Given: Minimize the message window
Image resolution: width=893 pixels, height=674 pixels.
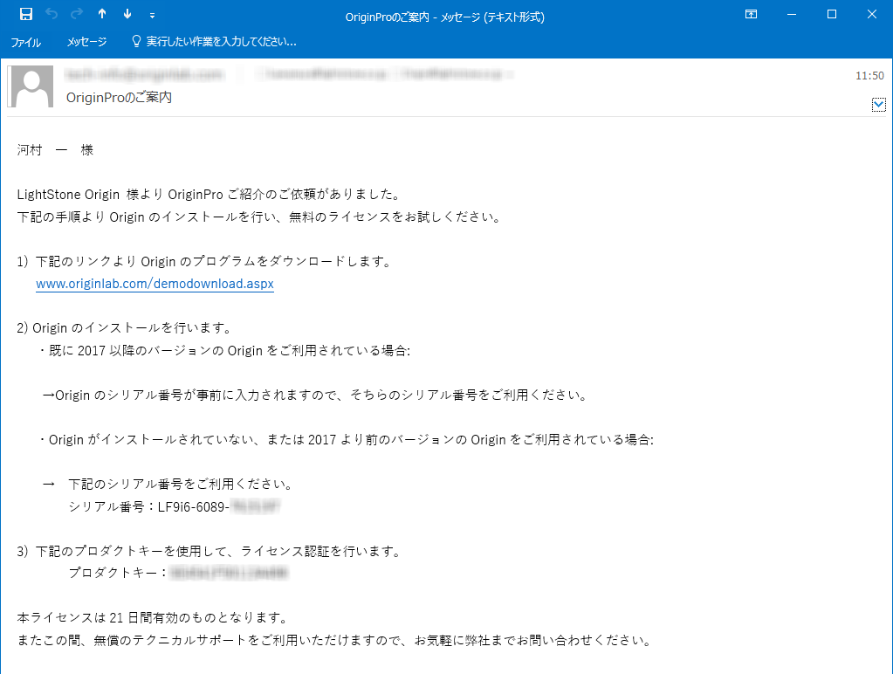Looking at the screenshot, I should tap(792, 14).
